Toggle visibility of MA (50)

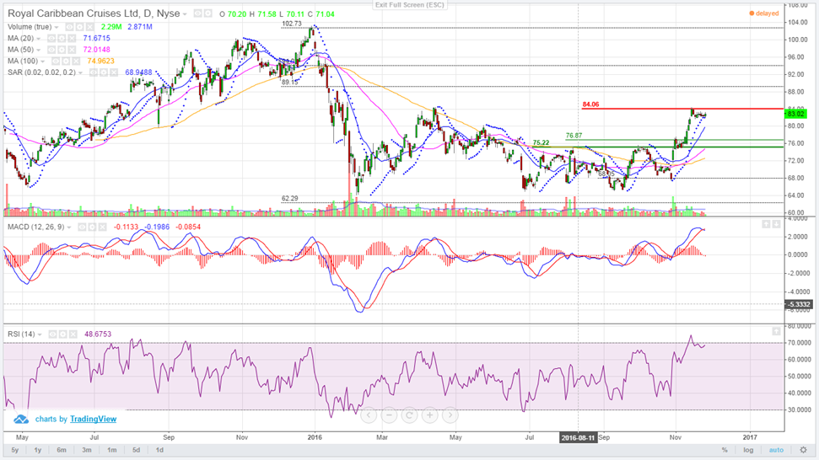51,50
